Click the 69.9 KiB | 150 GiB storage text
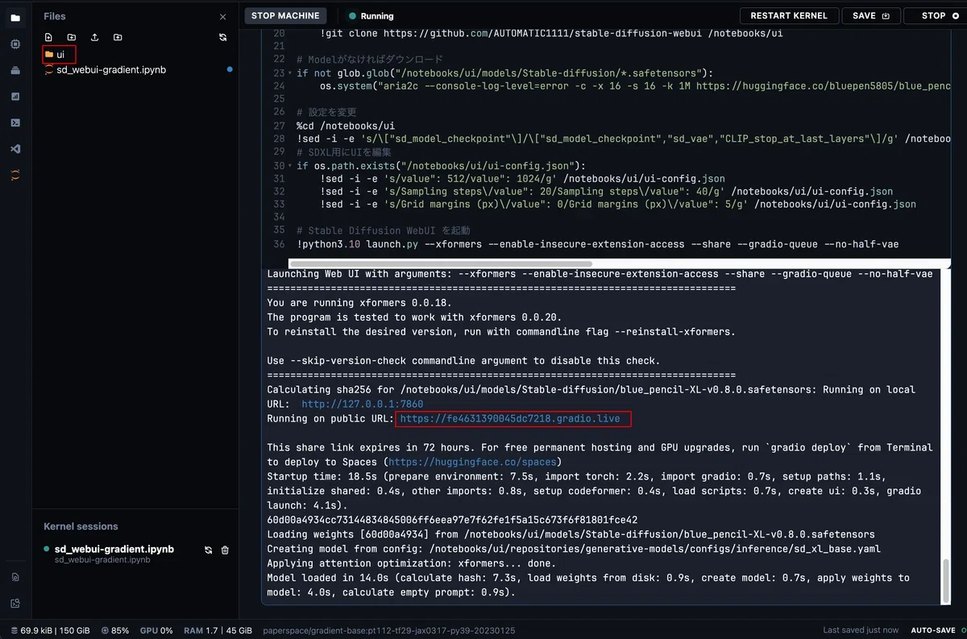967x639 pixels. [x=56, y=630]
